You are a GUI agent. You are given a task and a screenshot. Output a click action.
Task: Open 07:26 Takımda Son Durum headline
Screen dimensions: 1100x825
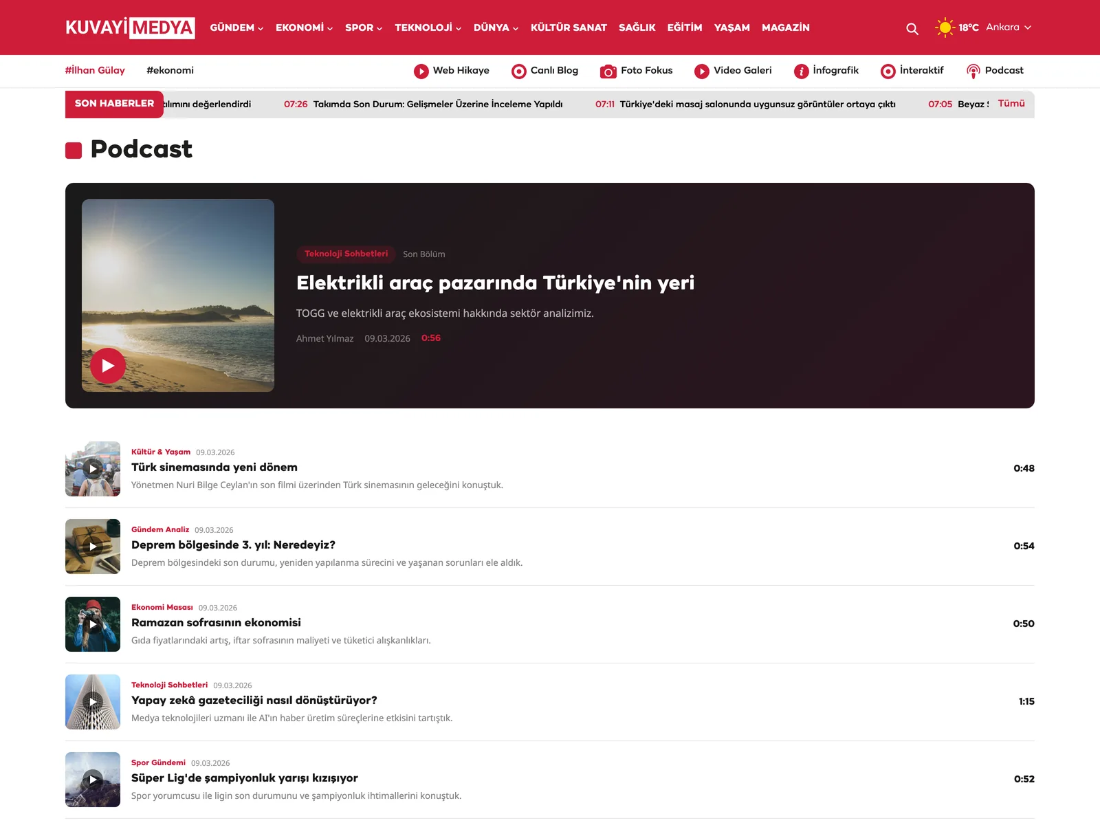coord(423,104)
